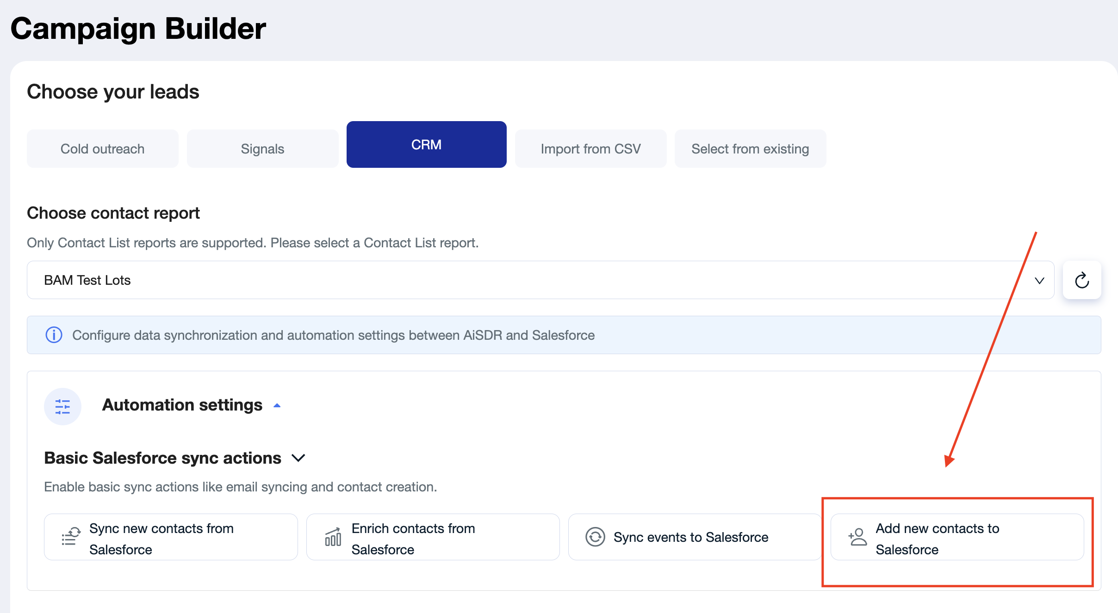The image size is (1118, 613).
Task: Enable Sync events to Salesforce
Action: tap(695, 537)
